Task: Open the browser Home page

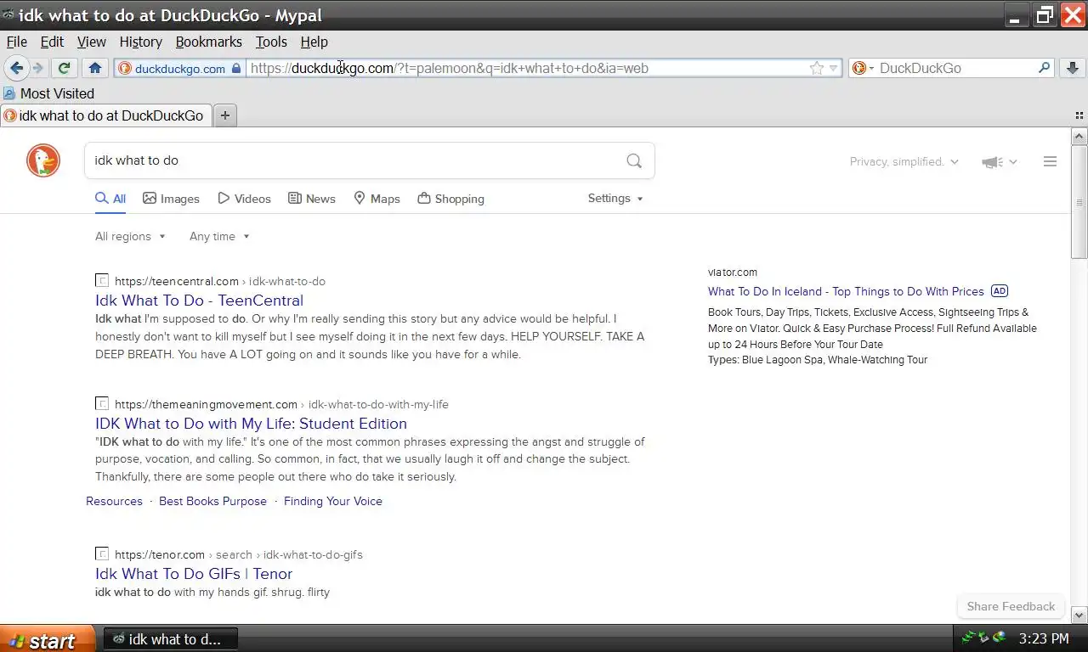Action: [95, 68]
